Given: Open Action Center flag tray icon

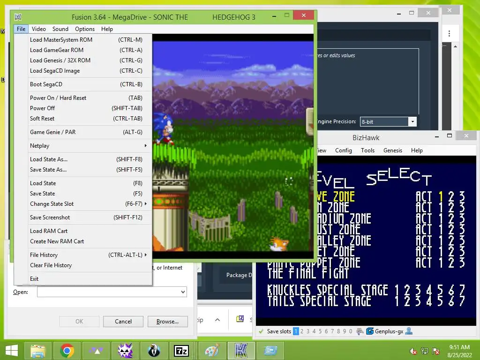Looking at the screenshot, I should click(436, 351).
